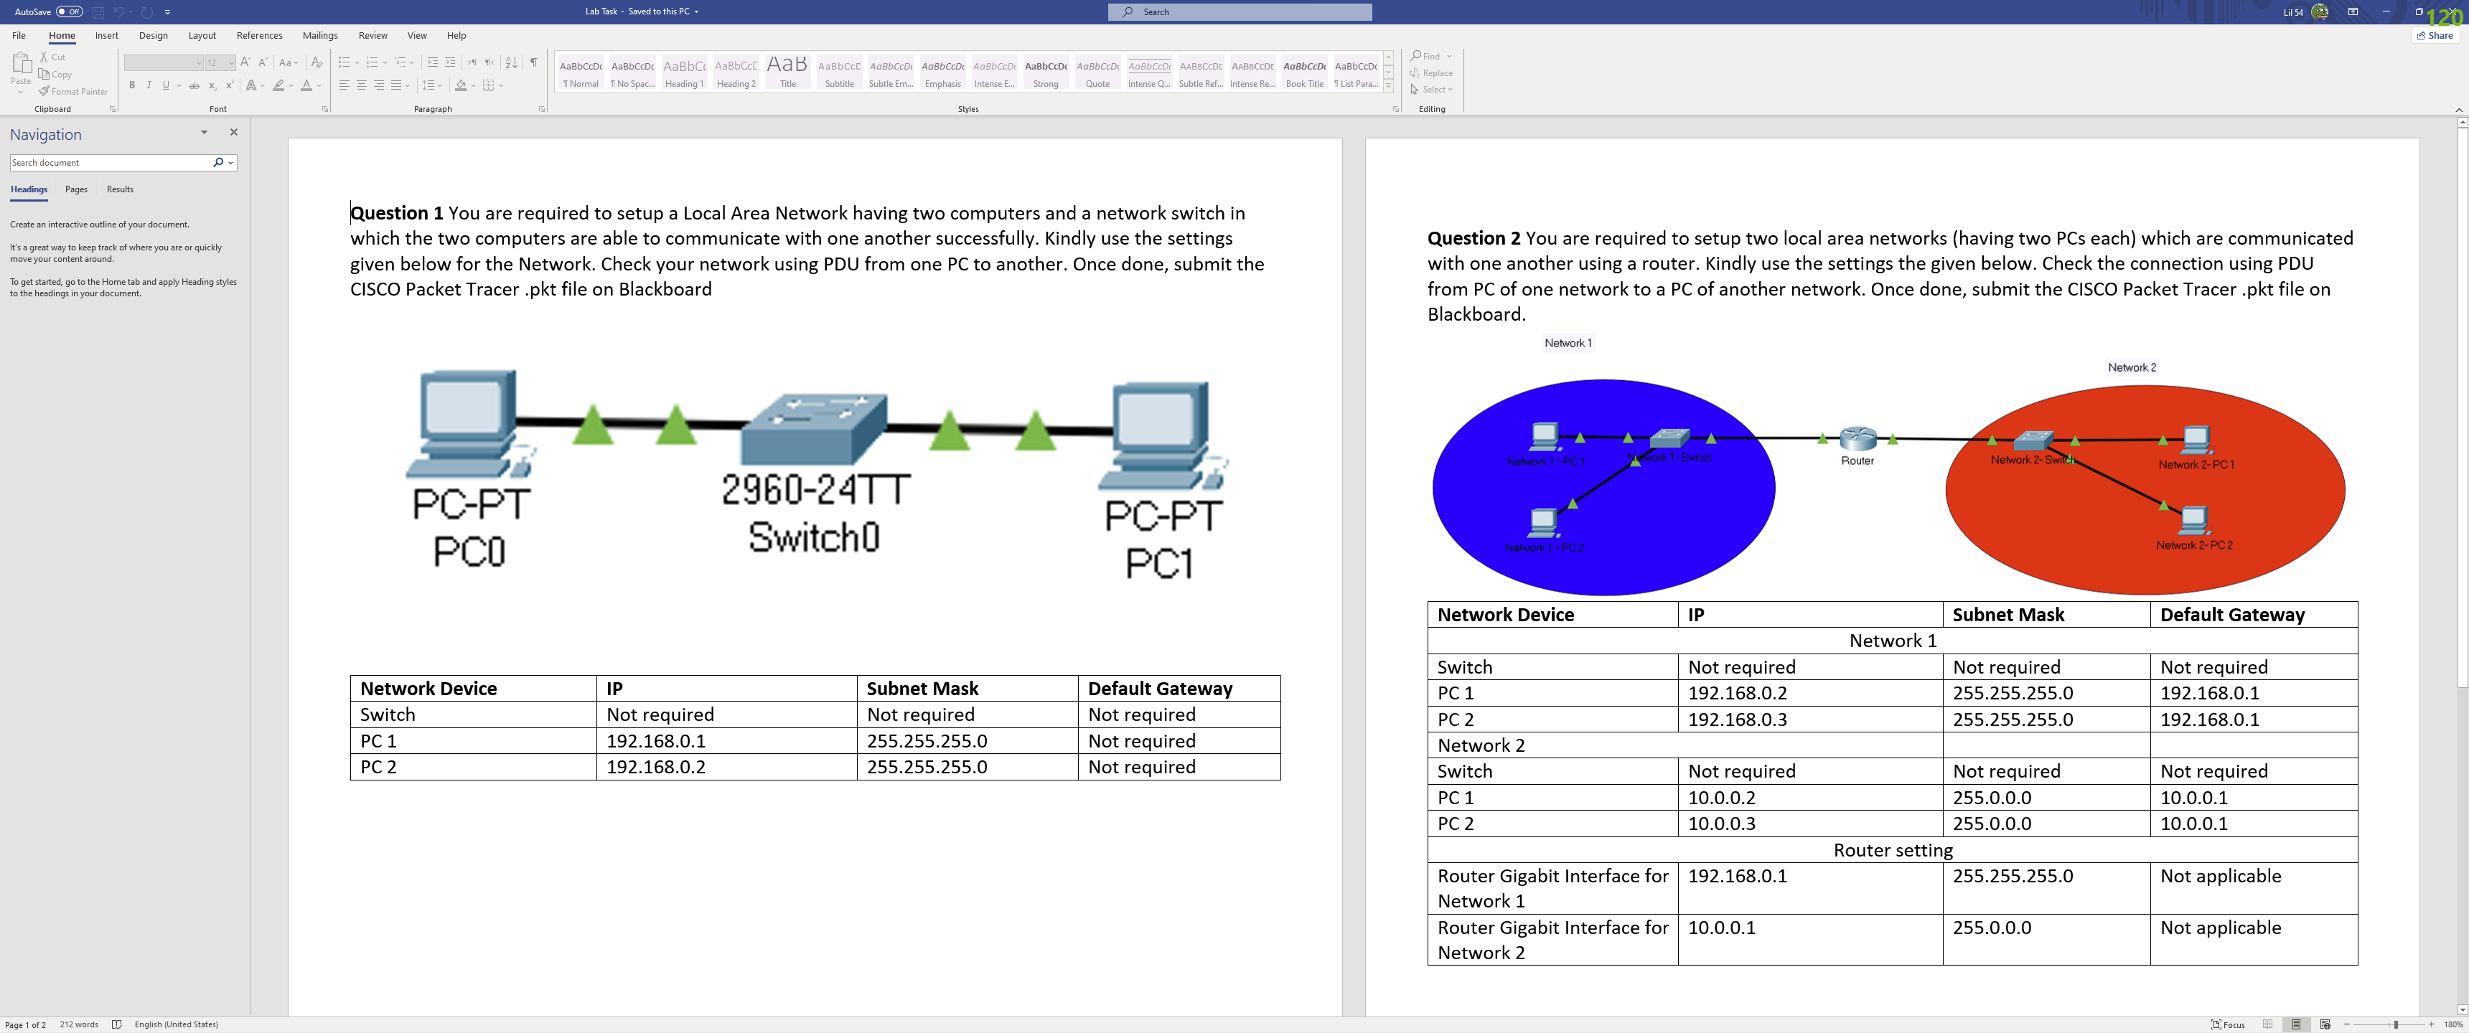Expand the font color dropdown arrow
This screenshot has width=2469, height=1033.
[x=319, y=85]
